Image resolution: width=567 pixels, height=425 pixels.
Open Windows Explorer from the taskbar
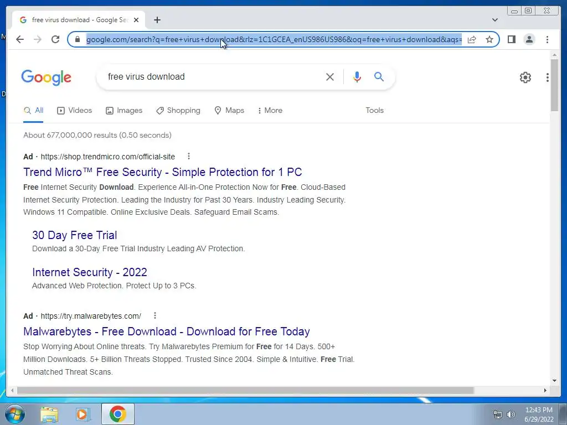tap(49, 414)
